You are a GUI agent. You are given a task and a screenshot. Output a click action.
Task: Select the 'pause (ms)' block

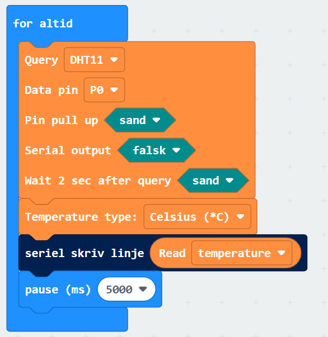(x=58, y=289)
